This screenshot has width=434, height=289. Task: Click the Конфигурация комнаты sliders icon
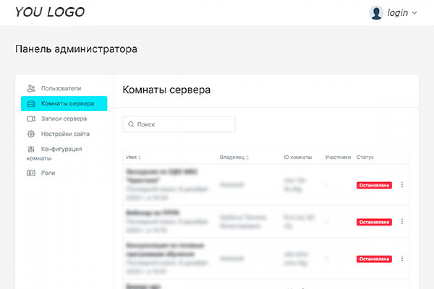coord(31,149)
